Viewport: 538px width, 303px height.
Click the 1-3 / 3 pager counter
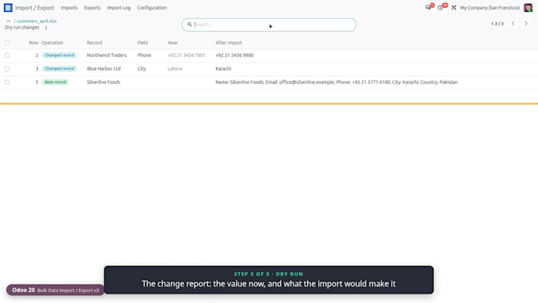(497, 24)
